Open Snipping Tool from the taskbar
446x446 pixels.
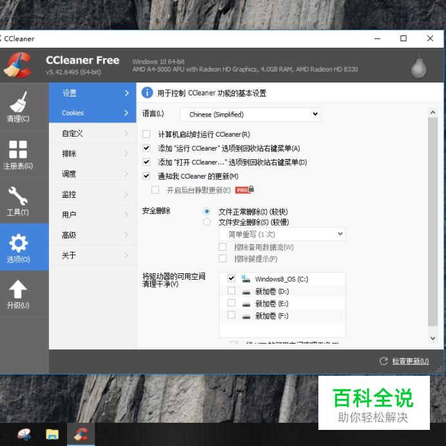click(x=24, y=434)
